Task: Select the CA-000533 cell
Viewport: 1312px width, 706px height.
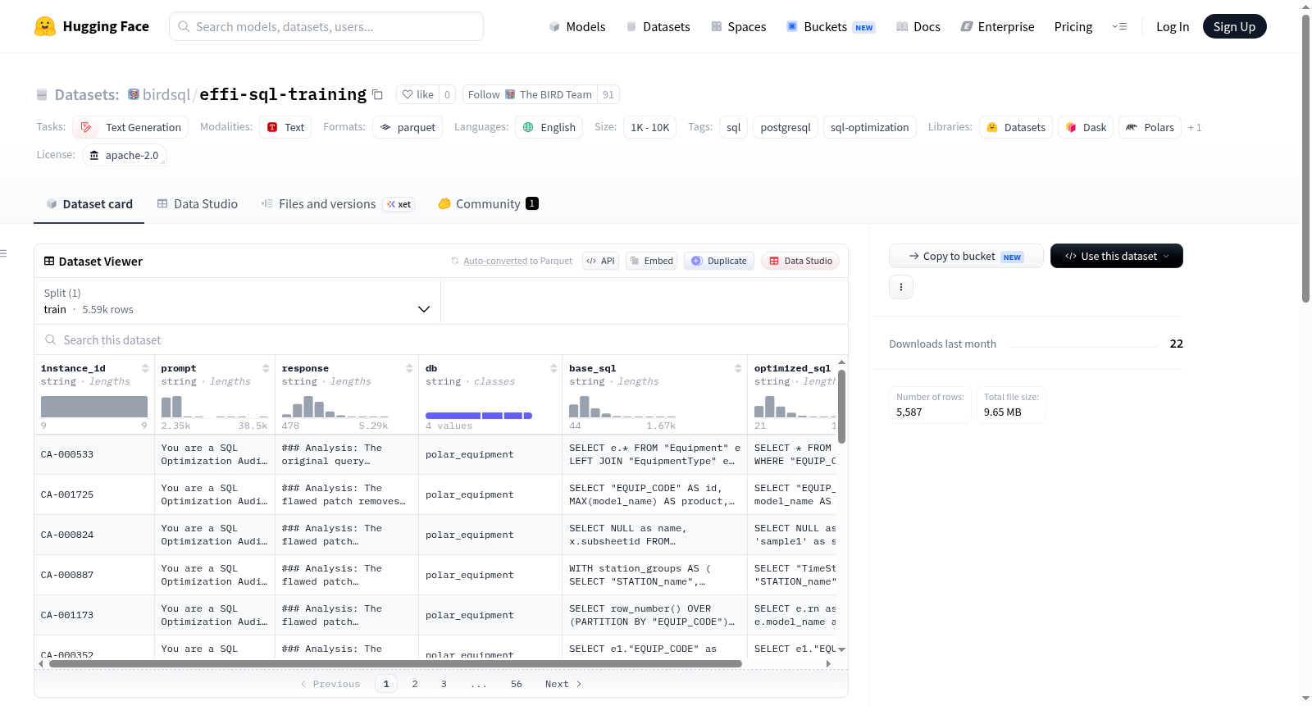Action: [x=94, y=454]
